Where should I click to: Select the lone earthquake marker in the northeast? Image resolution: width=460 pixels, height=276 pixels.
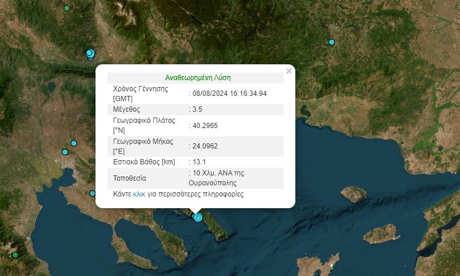[x=332, y=42]
